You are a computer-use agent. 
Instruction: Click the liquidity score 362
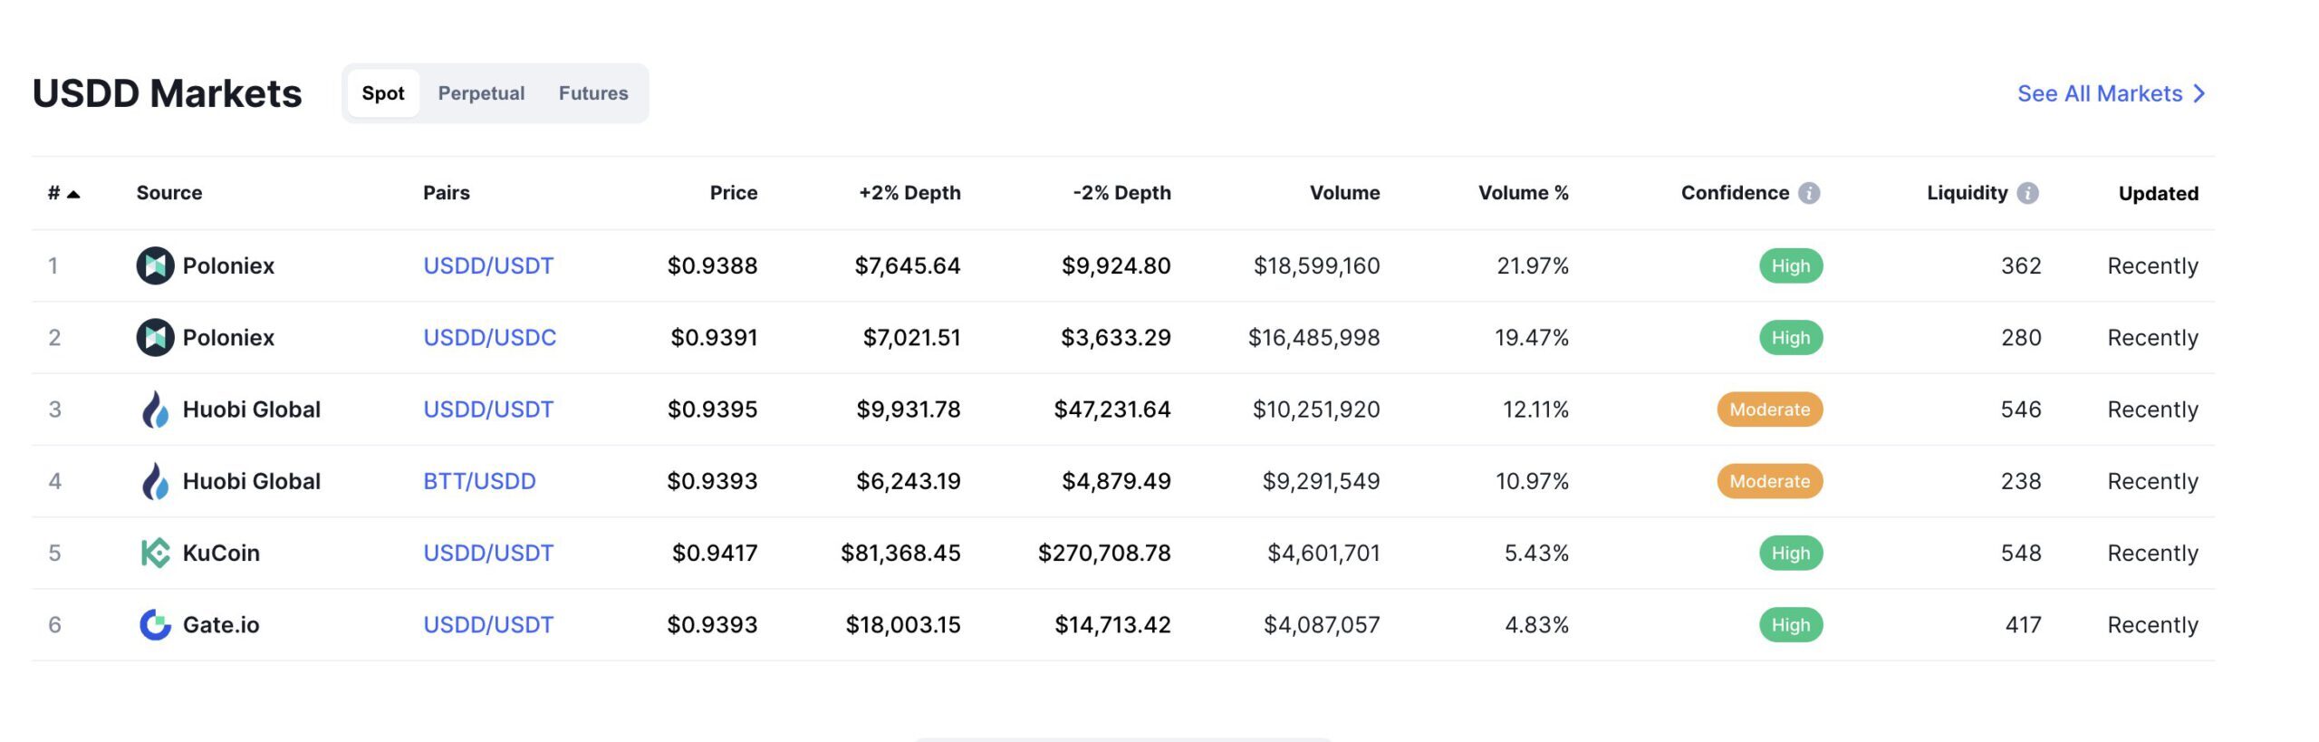(2021, 265)
